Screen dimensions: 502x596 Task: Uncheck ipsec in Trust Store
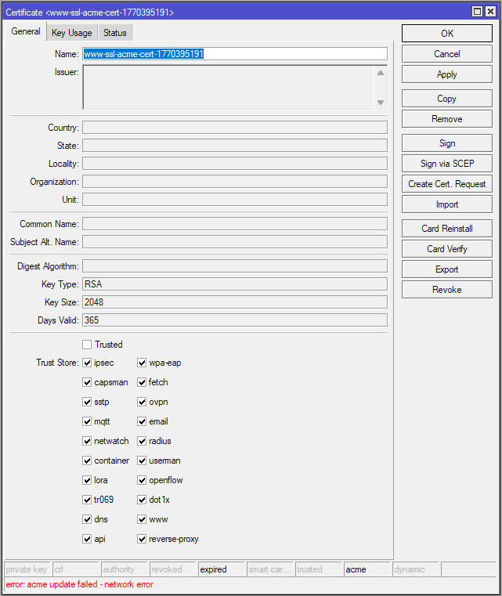pyautogui.click(x=87, y=363)
